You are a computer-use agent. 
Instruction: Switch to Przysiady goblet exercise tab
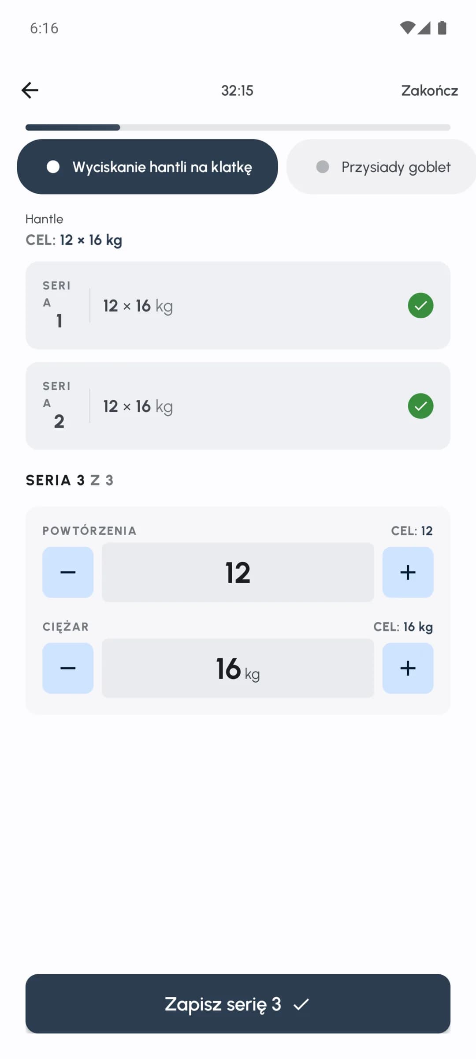[x=381, y=167]
